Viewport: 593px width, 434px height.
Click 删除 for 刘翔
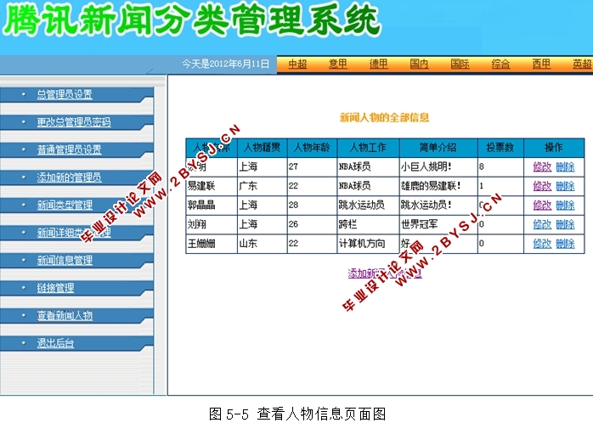(x=566, y=224)
